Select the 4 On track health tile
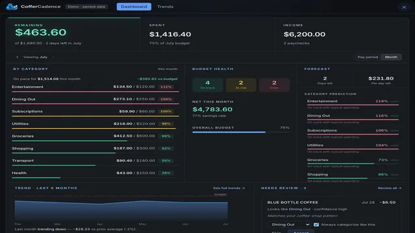Image resolution: width=415 pixels, height=233 pixels. [x=207, y=85]
